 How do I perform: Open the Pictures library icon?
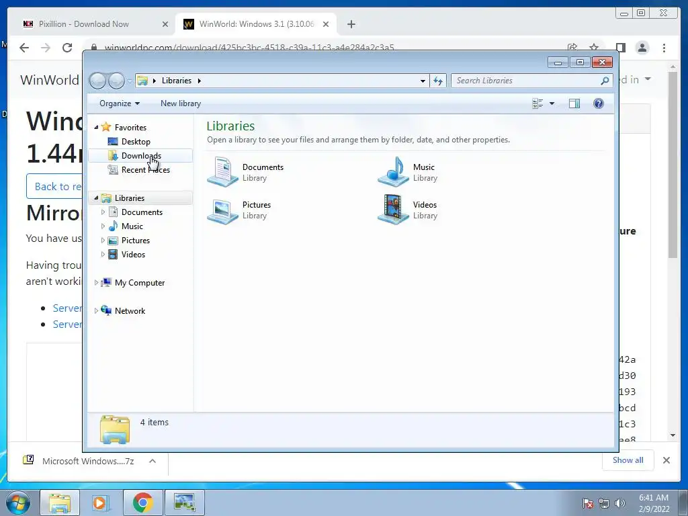coord(222,210)
